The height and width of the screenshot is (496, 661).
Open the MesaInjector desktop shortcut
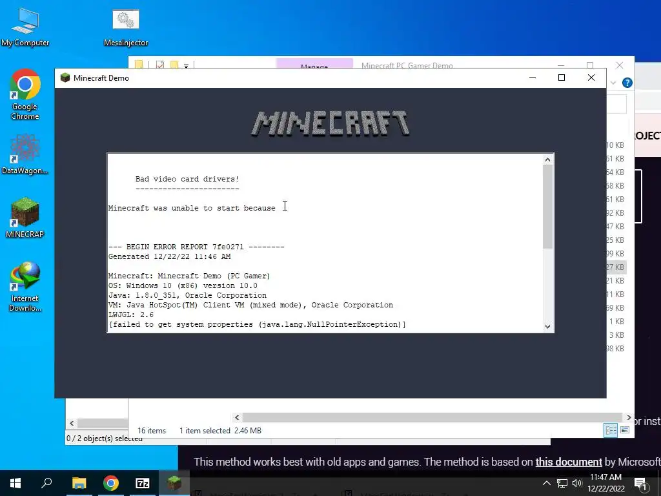point(126,26)
